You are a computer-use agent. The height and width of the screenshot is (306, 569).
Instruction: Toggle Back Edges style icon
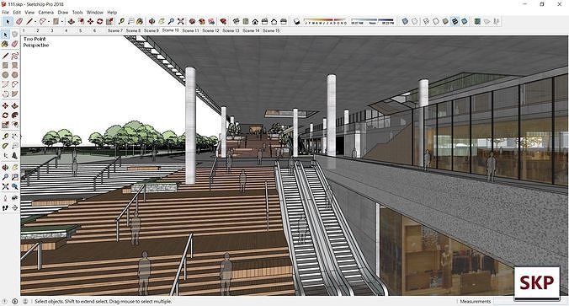pos(415,21)
